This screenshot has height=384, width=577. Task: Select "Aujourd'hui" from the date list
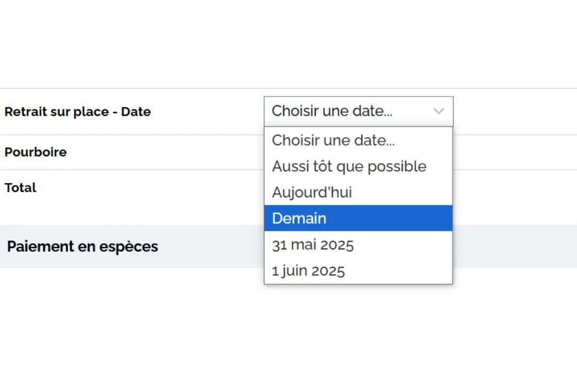tap(358, 192)
